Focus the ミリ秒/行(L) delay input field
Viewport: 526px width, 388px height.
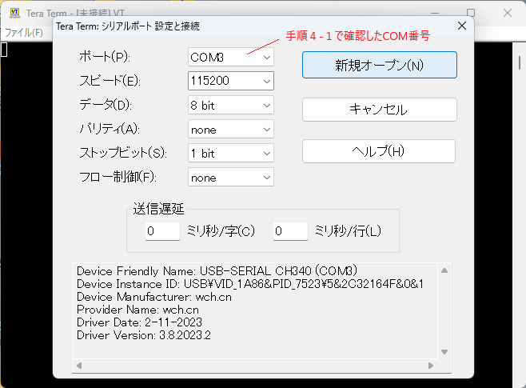pos(290,231)
